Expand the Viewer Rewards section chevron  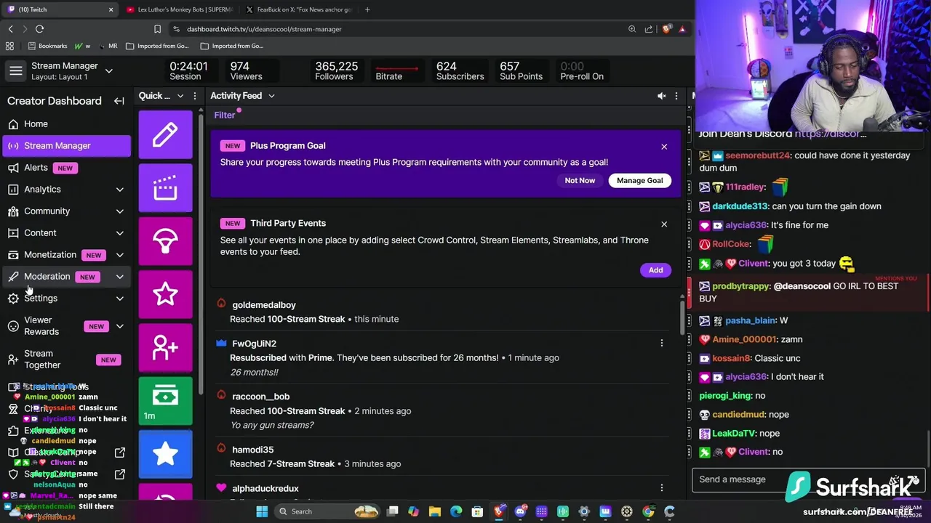[119, 326]
